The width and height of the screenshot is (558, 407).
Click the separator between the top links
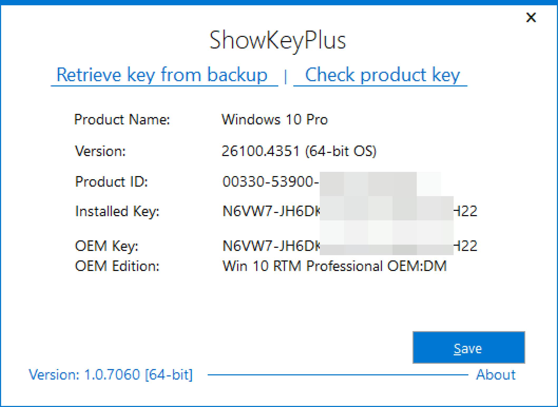point(285,76)
